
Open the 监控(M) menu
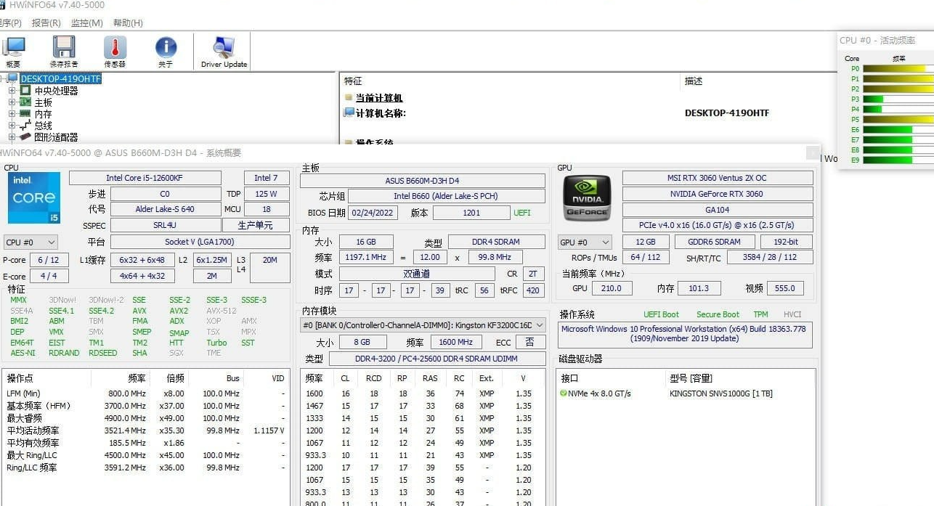86,23
